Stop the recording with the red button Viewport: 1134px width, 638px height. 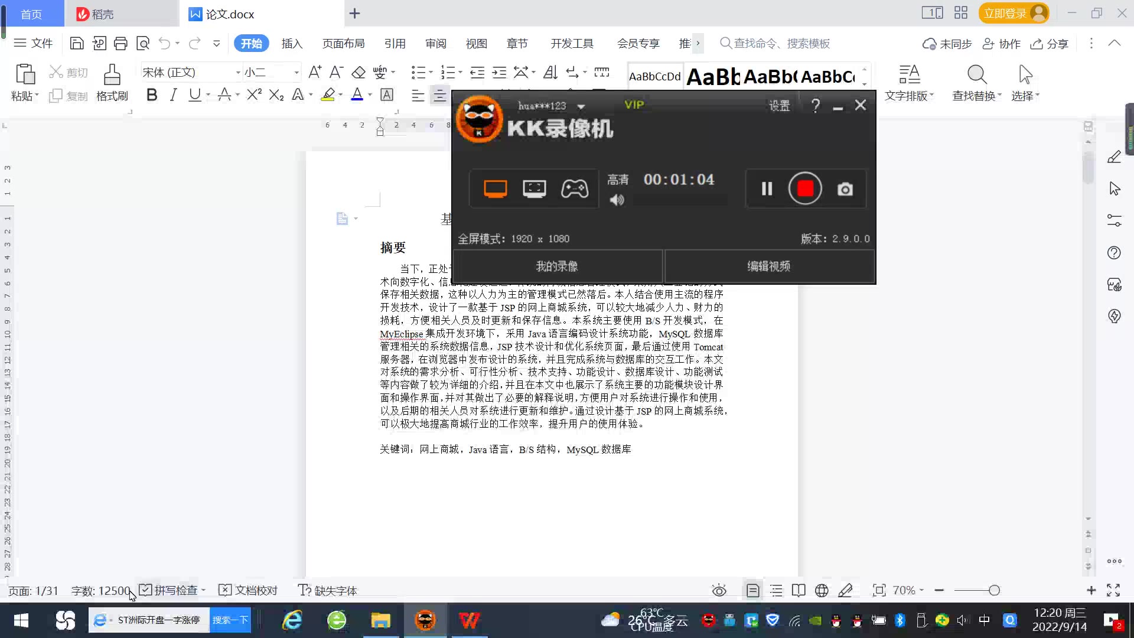(805, 189)
